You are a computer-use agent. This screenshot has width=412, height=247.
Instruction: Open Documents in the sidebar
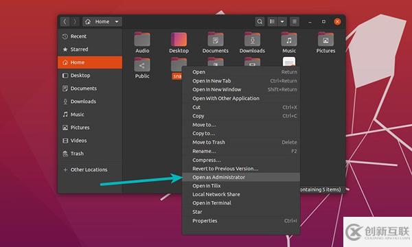click(x=90, y=89)
